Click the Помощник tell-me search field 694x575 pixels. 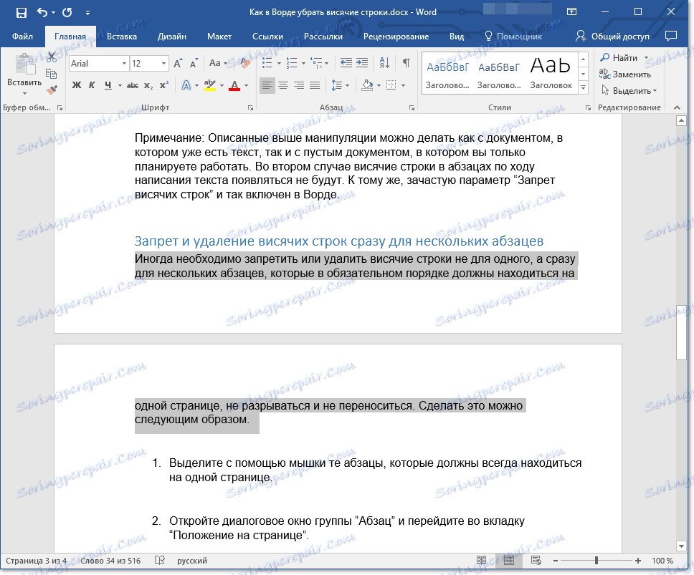[x=513, y=37]
